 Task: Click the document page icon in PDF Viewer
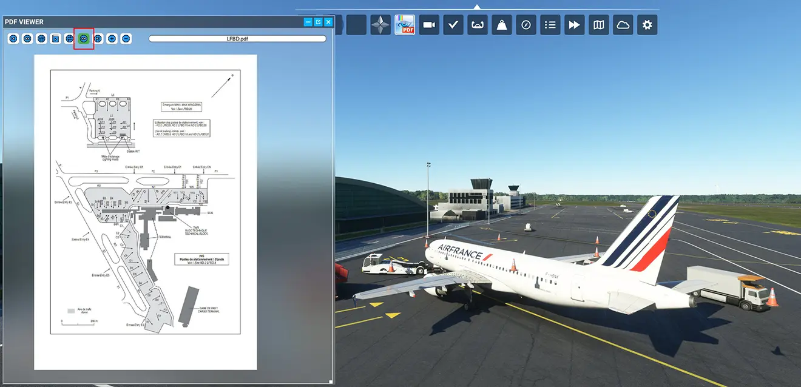point(55,39)
